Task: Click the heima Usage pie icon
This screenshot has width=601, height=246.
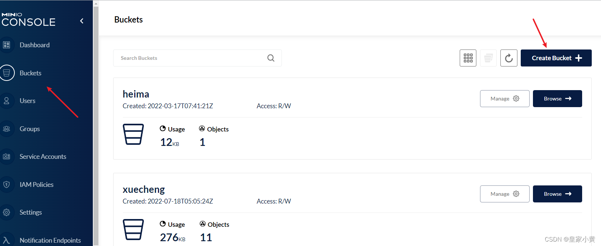Action: pyautogui.click(x=163, y=129)
